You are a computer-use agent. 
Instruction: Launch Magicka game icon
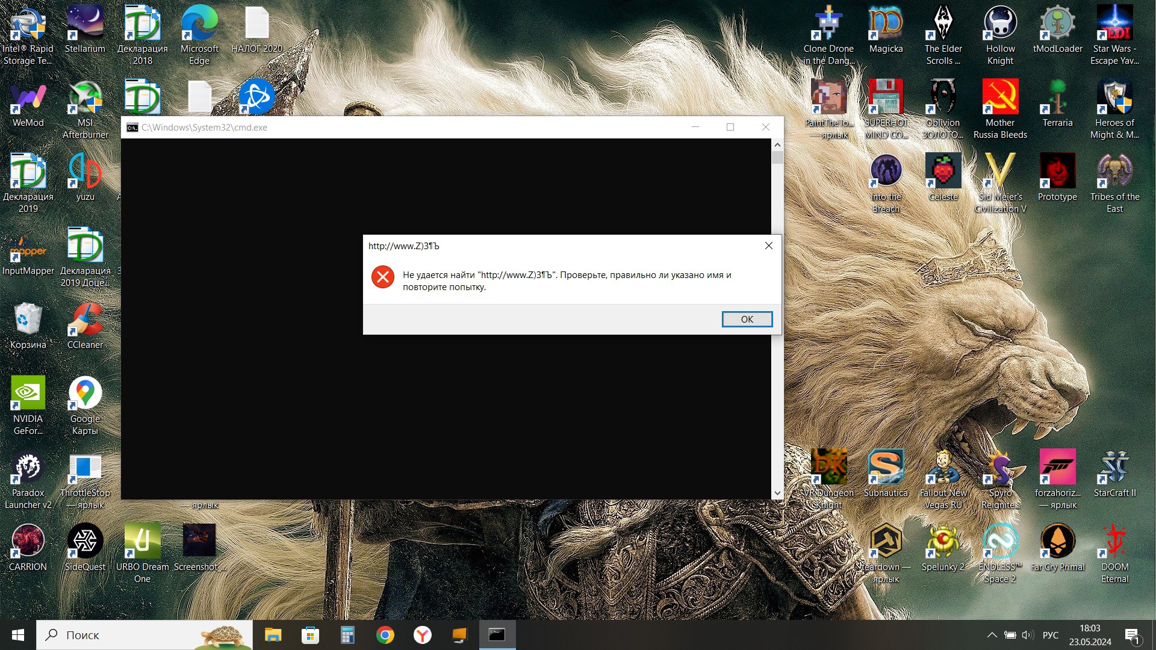point(886,30)
